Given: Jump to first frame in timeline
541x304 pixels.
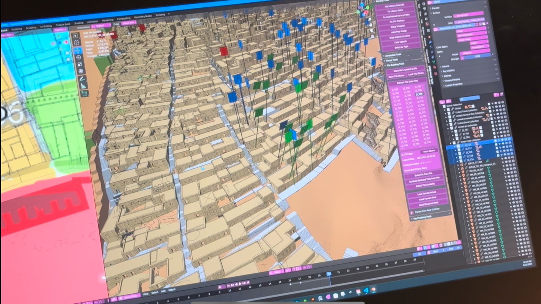Looking at the screenshot, I should point(229,285).
